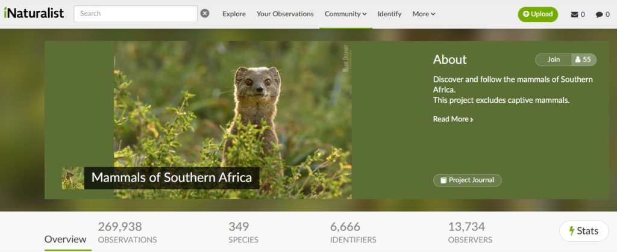Expand the More dropdown menu
The image size is (617, 252).
click(424, 14)
